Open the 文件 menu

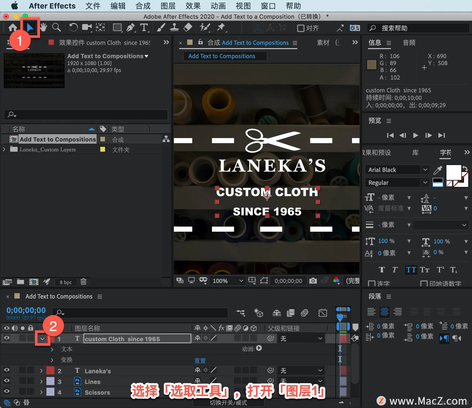(93, 6)
